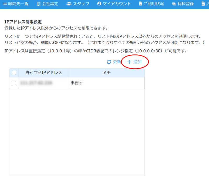Select the 事務所 memo cell
Image resolution: width=209 pixels, height=191 pixels.
107,83
